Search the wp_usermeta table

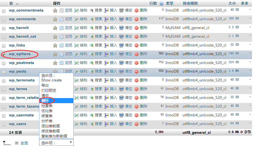96,115
